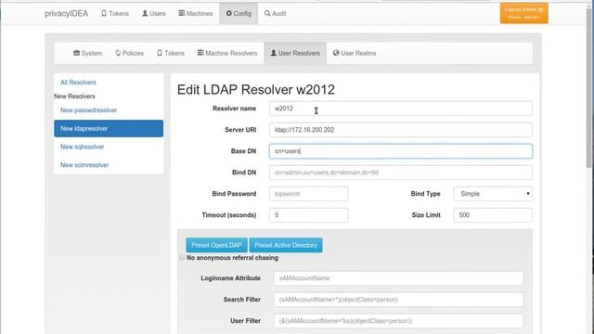
Task: Focus the Size Limit field
Action: click(x=493, y=215)
